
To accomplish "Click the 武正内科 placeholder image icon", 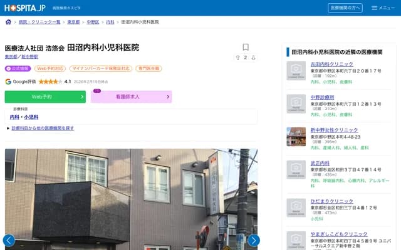I will 296,171.
